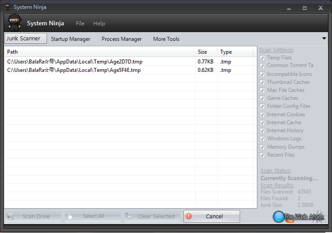Disable Recent Files scanning
332x233 pixels.
262,155
